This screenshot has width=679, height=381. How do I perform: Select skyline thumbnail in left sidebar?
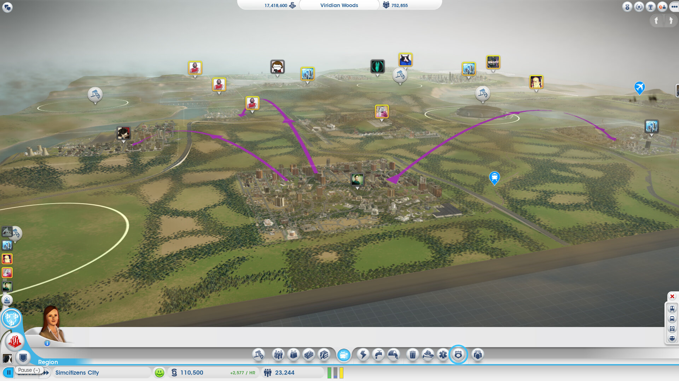click(7, 245)
